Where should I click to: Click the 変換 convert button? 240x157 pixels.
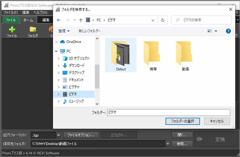[216, 139]
